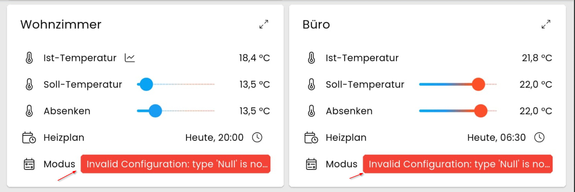The width and height of the screenshot is (575, 192).
Task: Open the Büro Heizplan clock icon
Action: pyautogui.click(x=539, y=138)
